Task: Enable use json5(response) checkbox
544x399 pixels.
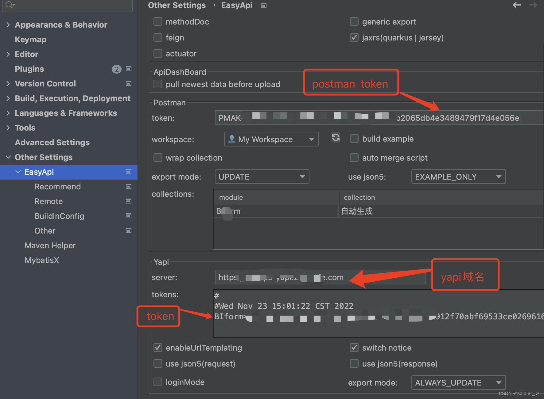Action: click(354, 363)
